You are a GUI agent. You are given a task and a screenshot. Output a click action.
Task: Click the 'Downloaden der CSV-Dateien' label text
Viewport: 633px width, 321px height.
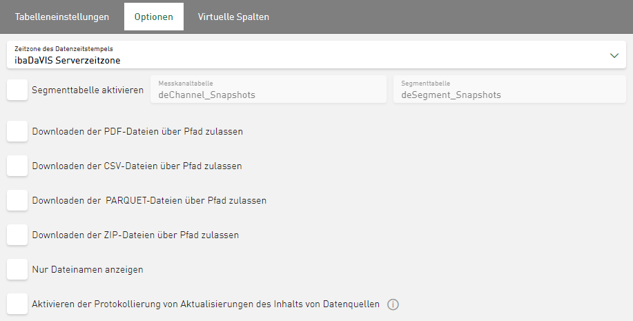click(137, 166)
